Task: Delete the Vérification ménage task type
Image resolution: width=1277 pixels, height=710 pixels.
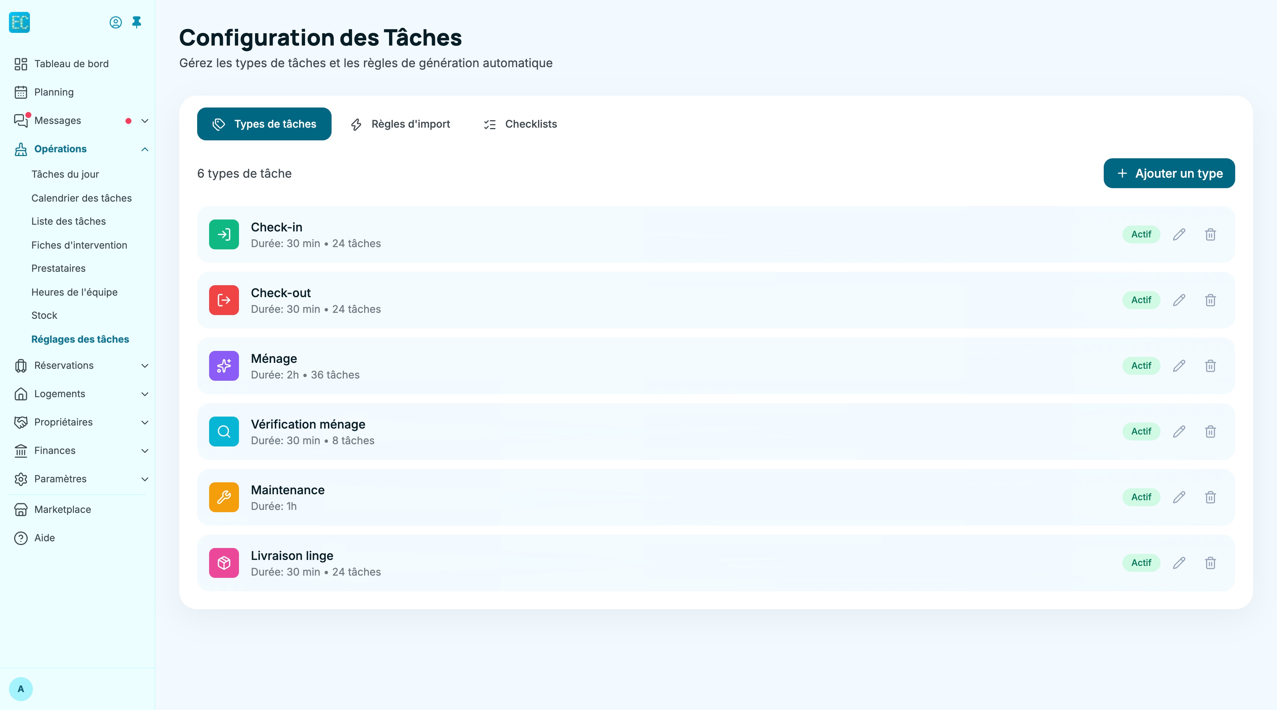Action: click(1210, 432)
